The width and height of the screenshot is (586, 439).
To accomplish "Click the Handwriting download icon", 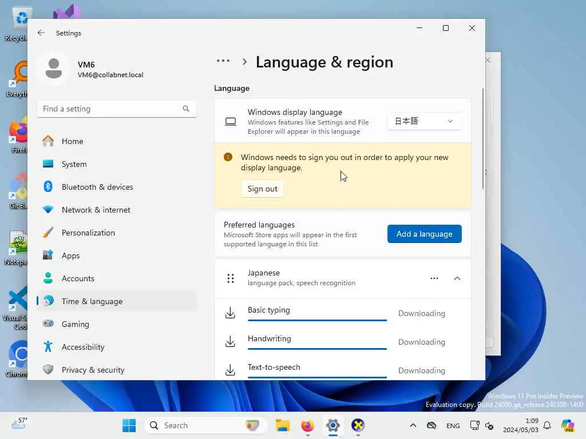I will click(230, 341).
